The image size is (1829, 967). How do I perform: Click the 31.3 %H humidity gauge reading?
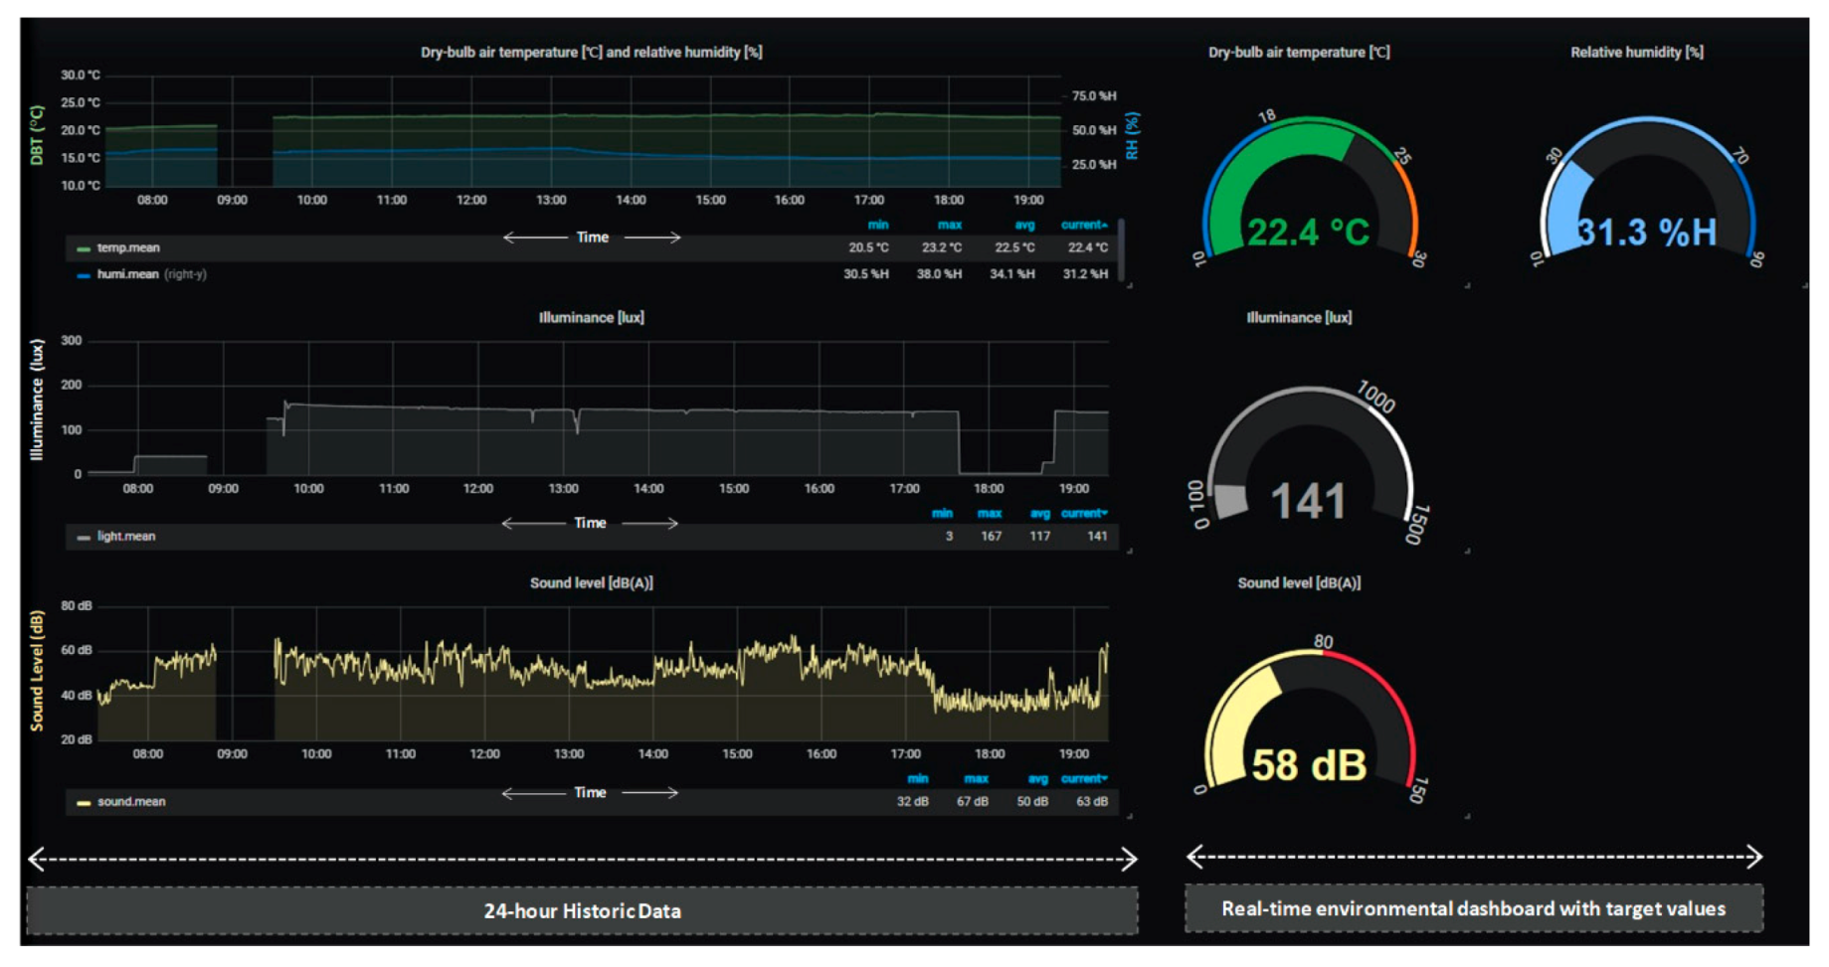[1646, 233]
